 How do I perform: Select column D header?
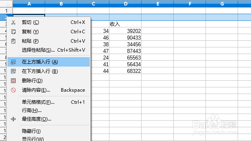[125, 4]
